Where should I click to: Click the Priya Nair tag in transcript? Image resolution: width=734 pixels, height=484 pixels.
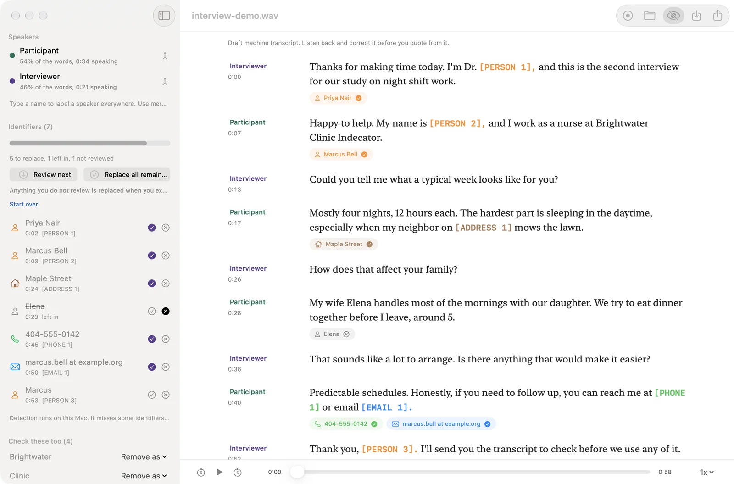tap(338, 98)
